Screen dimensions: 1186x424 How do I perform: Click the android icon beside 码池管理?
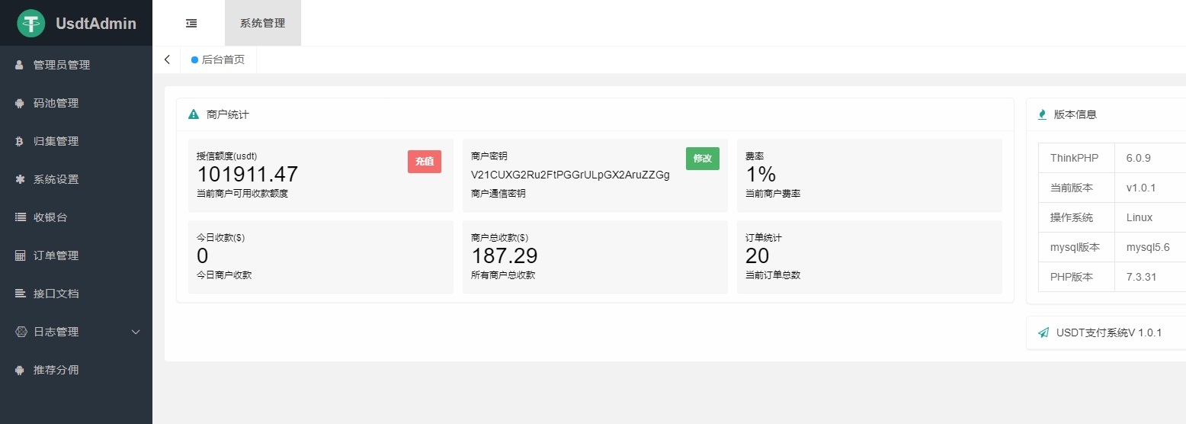point(20,104)
